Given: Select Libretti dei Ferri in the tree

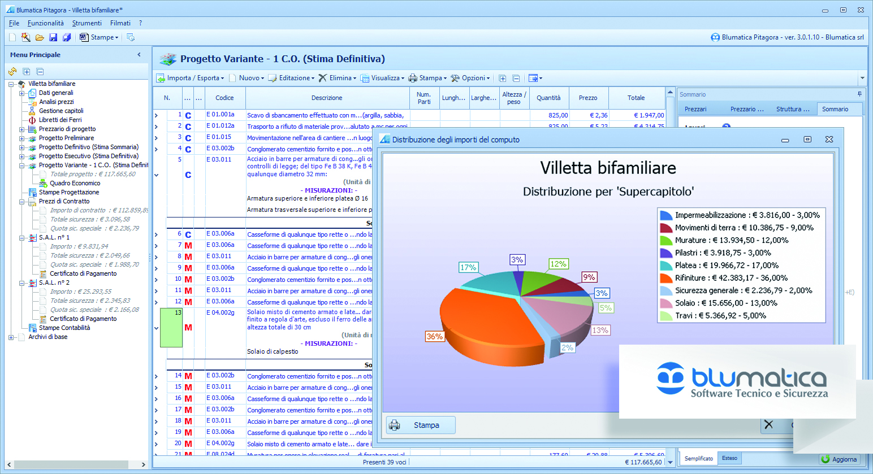Looking at the screenshot, I should tap(60, 120).
